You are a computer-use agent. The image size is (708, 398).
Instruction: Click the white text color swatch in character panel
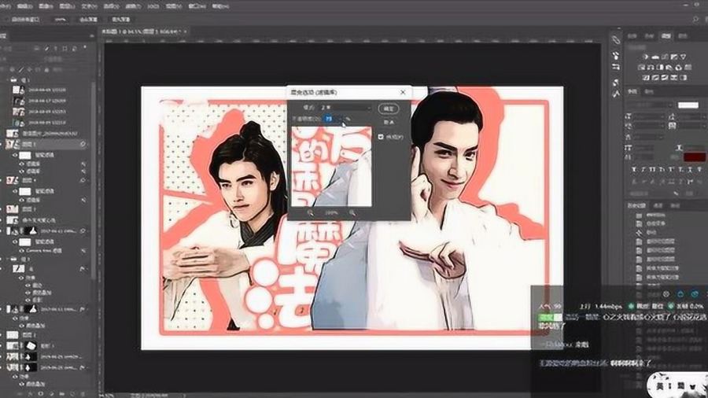pyautogui.click(x=688, y=105)
